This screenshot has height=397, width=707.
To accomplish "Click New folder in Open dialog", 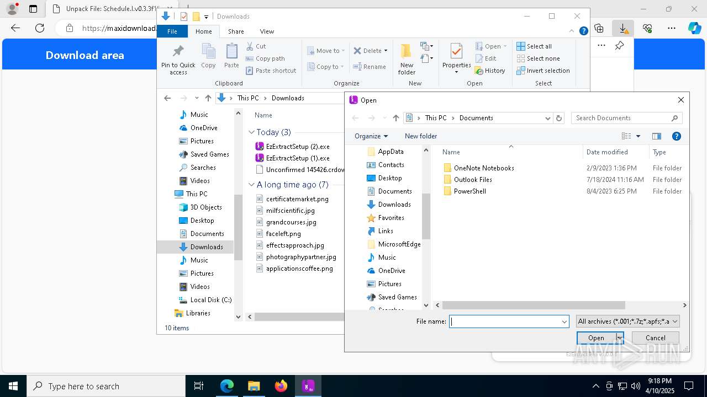I will [421, 136].
